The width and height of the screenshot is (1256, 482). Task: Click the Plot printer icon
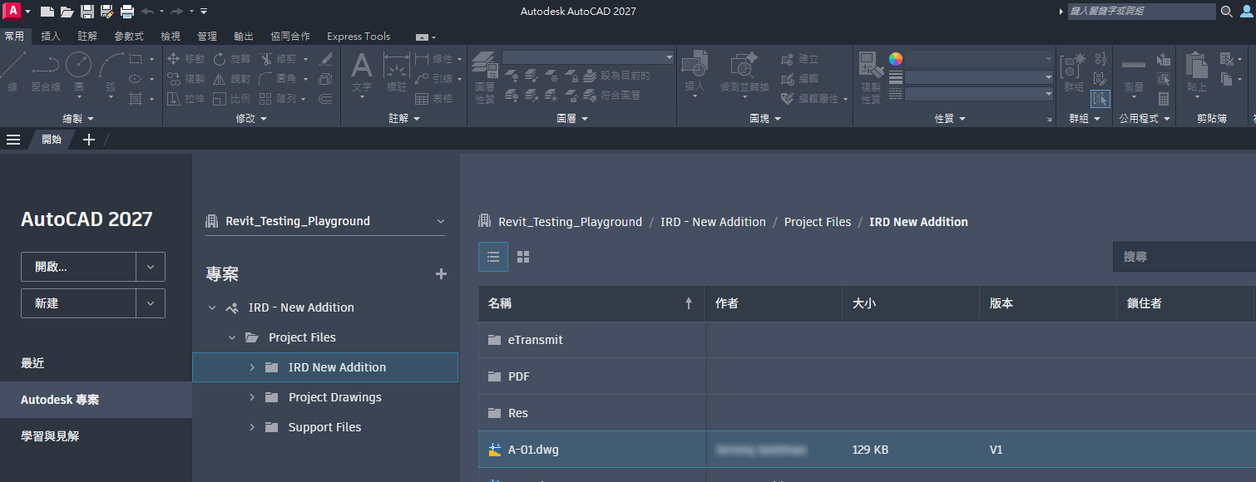[x=126, y=12]
